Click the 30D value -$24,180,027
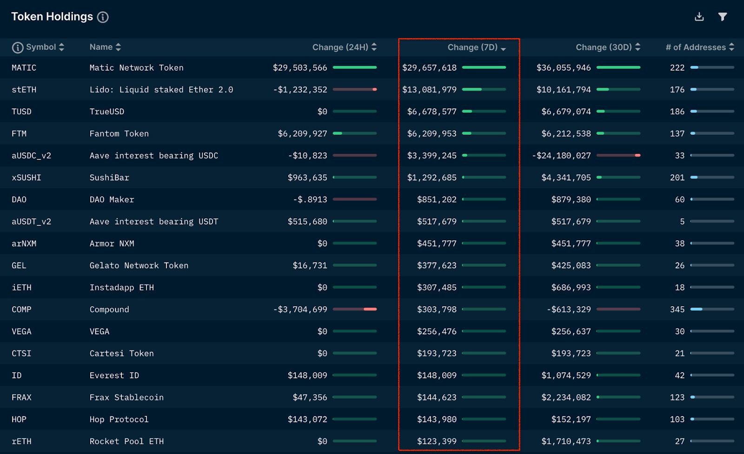 pos(561,156)
